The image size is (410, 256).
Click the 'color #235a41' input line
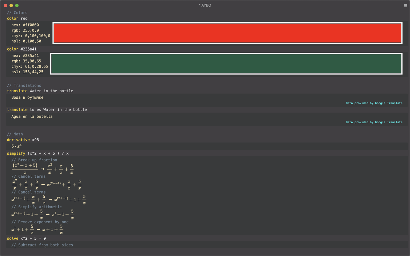pos(22,49)
